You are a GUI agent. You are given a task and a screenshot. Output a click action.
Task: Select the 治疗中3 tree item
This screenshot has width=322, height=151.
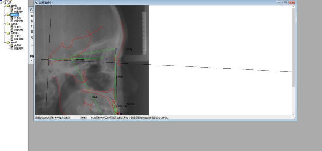tap(14, 33)
